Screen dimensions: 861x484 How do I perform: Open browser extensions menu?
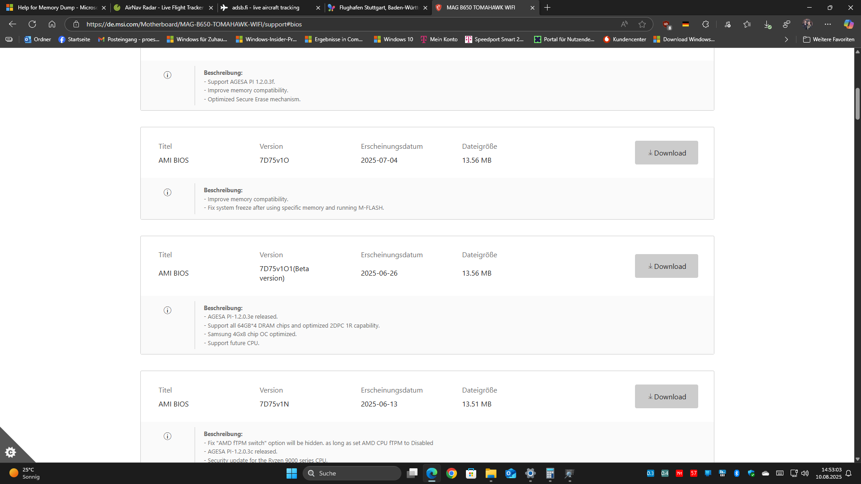(705, 24)
